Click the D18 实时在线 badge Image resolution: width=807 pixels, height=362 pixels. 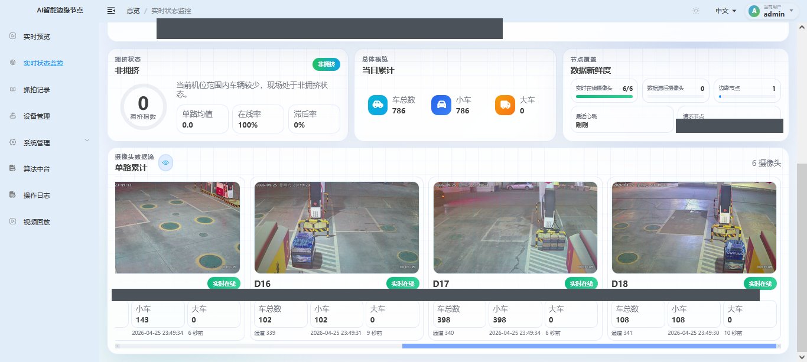pyautogui.click(x=760, y=283)
